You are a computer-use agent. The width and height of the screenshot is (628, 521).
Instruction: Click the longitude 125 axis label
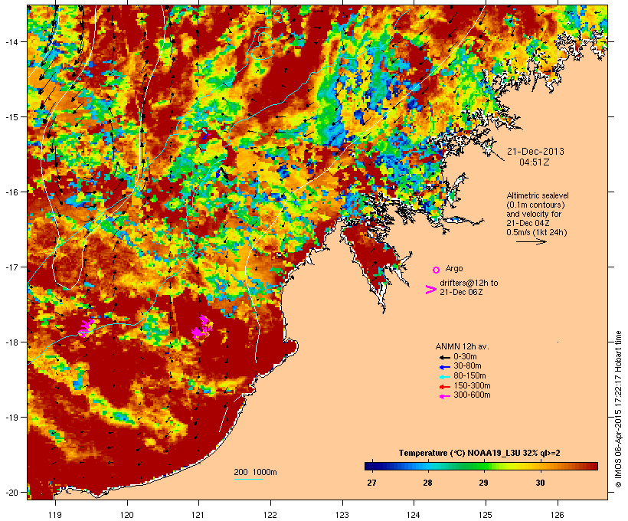(x=486, y=515)
